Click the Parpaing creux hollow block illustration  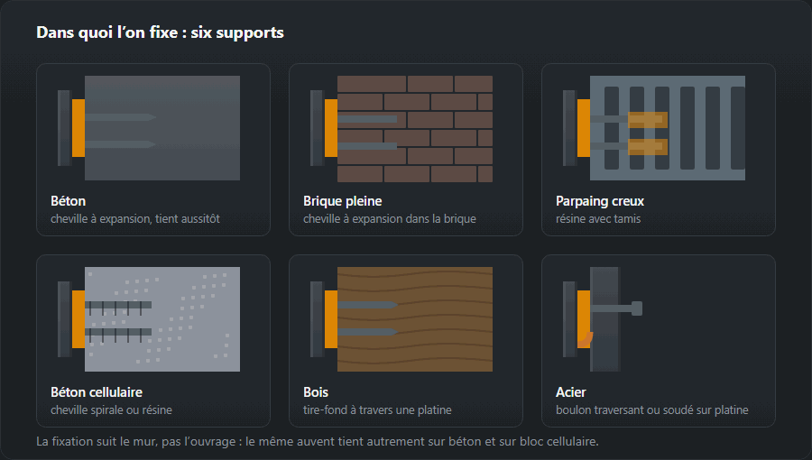654,128
